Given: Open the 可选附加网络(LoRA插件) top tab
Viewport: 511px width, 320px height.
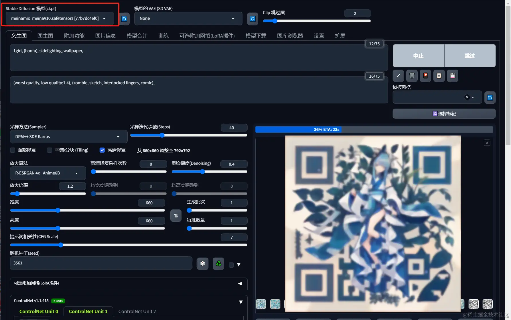Looking at the screenshot, I should [x=207, y=36].
